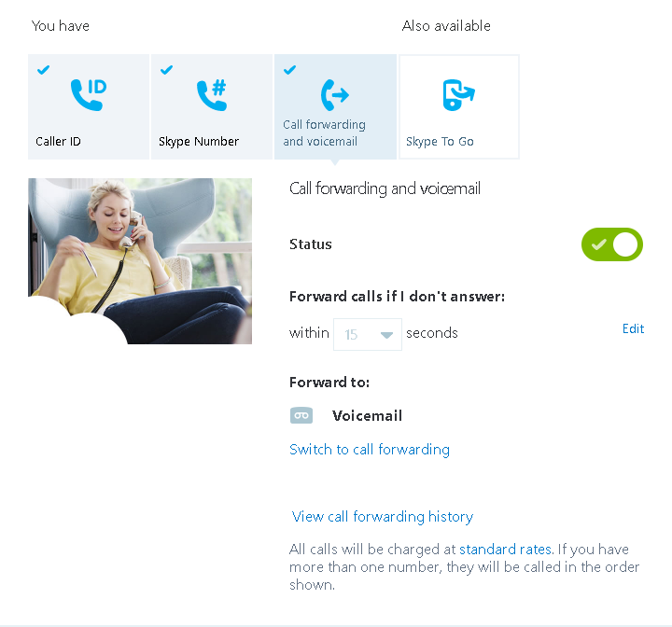Select Call forwarding and voicemail tab text
672x627 pixels.
[x=325, y=132]
